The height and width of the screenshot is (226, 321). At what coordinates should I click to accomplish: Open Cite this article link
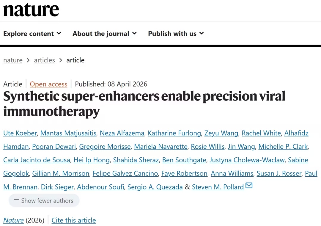(x=74, y=220)
